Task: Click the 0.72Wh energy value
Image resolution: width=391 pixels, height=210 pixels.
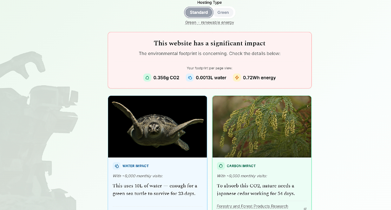Action: [x=259, y=78]
